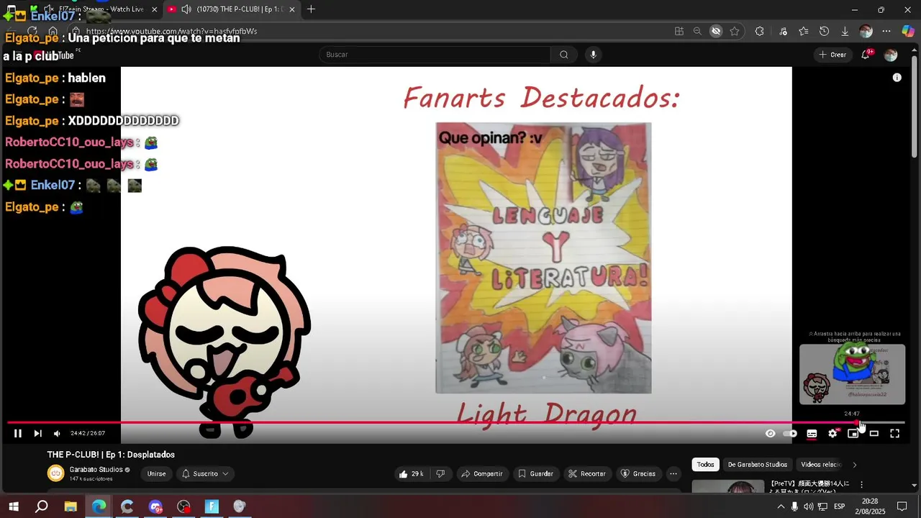Open Garabato Studios channel name link
This screenshot has height=518, width=921.
click(96, 470)
